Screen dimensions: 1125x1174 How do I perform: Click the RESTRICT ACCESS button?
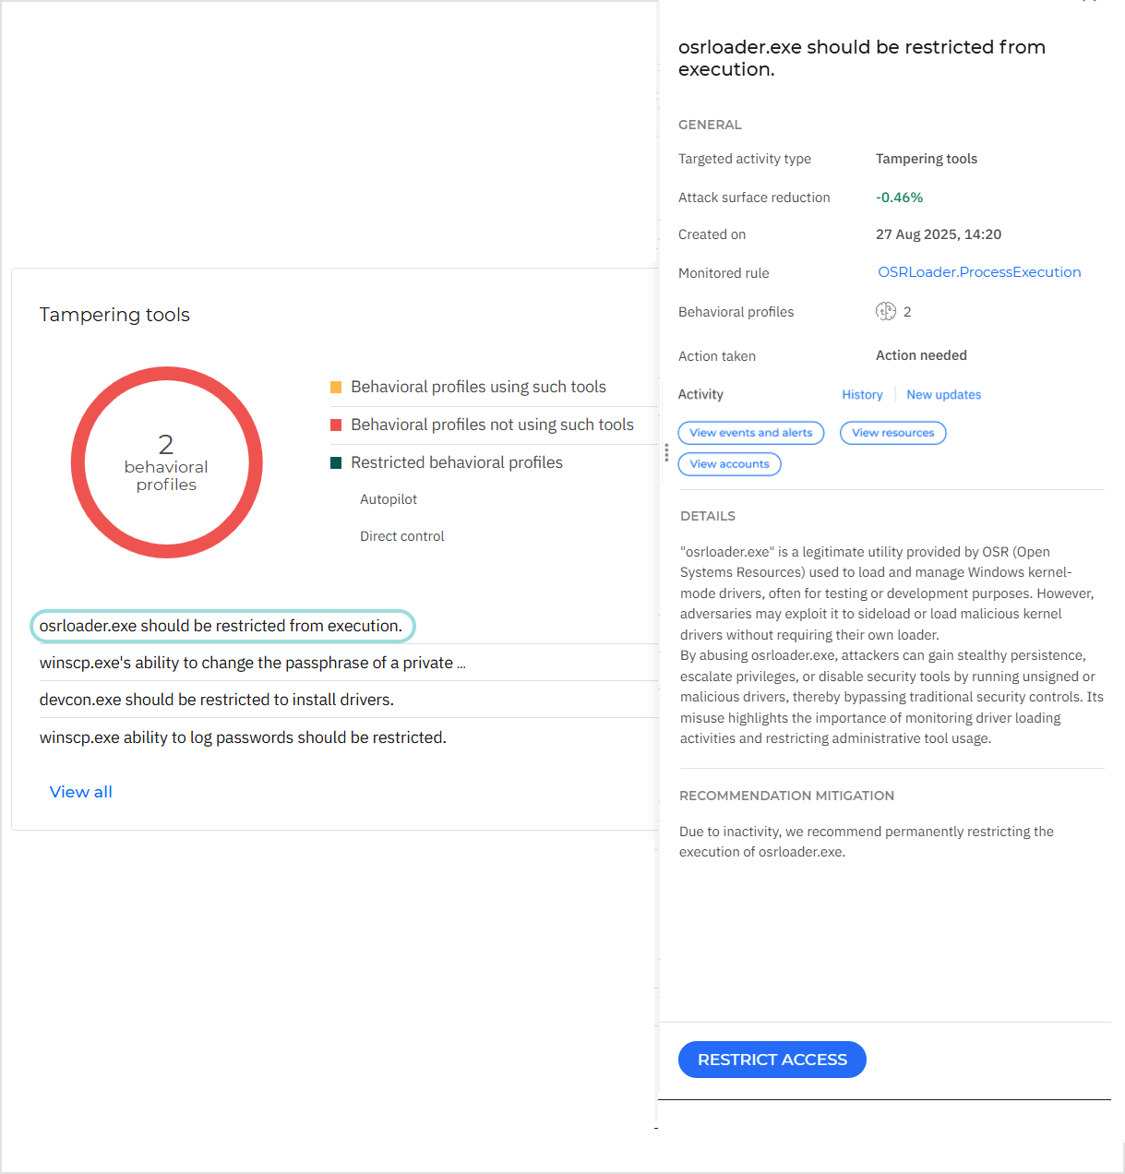[772, 1060]
